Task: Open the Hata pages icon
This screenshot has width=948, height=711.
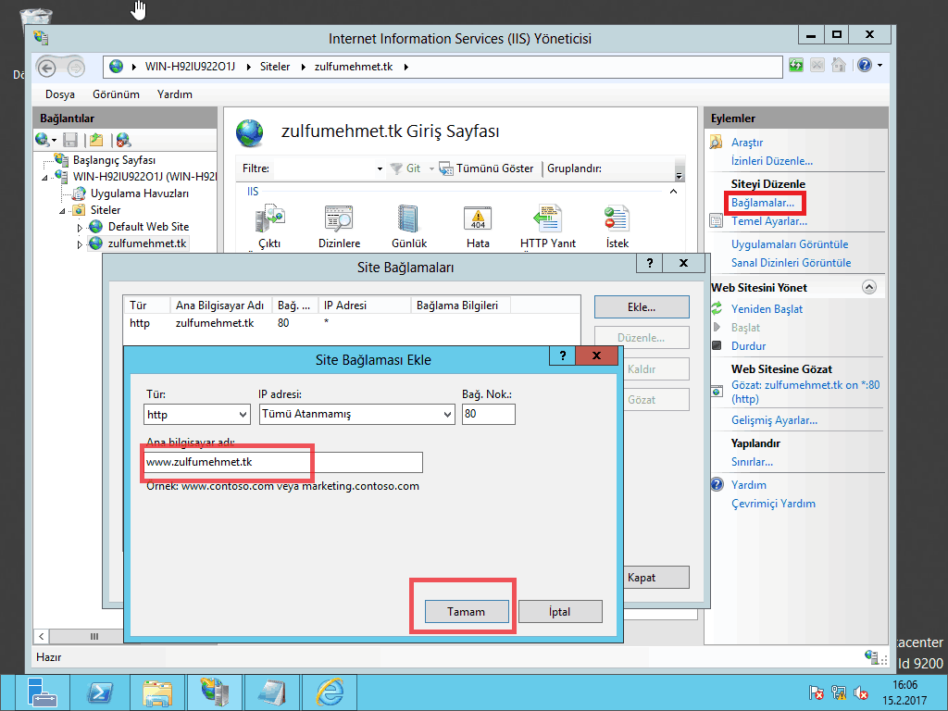Action: [x=478, y=228]
